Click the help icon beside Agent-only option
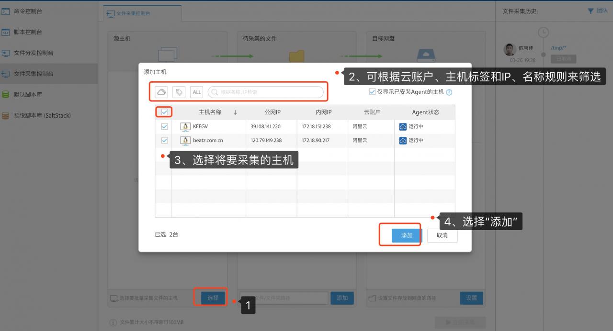613x331 pixels. point(449,92)
